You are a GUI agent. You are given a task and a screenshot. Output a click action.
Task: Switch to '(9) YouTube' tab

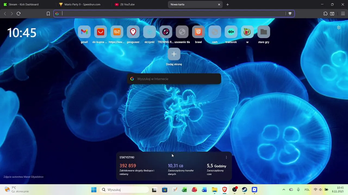(x=140, y=4)
